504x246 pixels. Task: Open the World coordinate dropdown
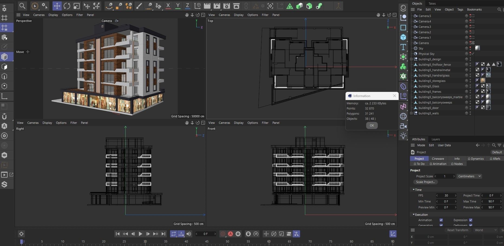[486, 230]
